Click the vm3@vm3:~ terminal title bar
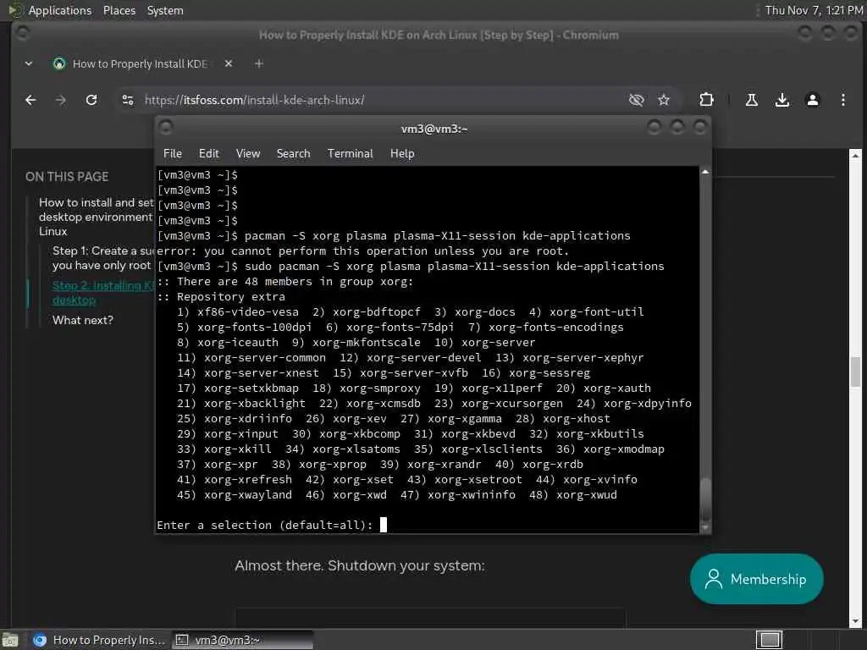The image size is (867, 650). coord(434,129)
